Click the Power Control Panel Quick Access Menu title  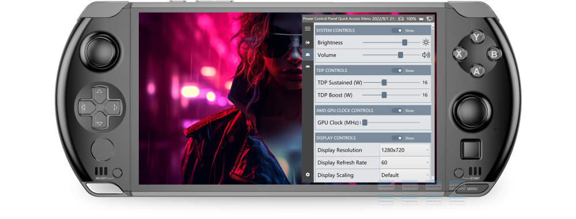click(337, 18)
